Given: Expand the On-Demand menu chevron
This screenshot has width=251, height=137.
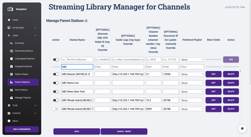Looking at the screenshot, I should [x=35, y=28].
